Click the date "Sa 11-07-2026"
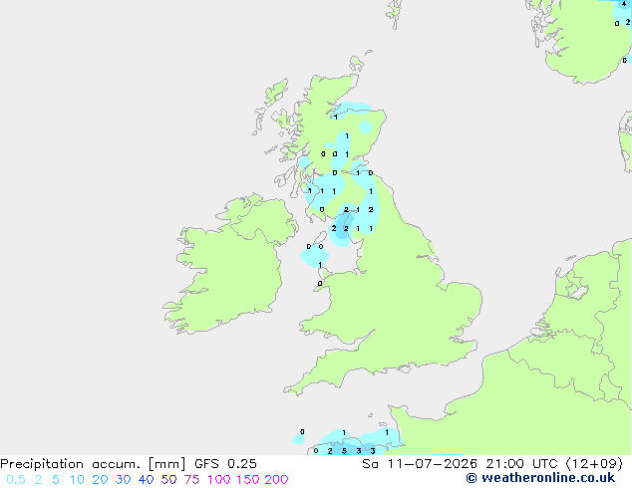Screen dimensions: 632x488 420,464
